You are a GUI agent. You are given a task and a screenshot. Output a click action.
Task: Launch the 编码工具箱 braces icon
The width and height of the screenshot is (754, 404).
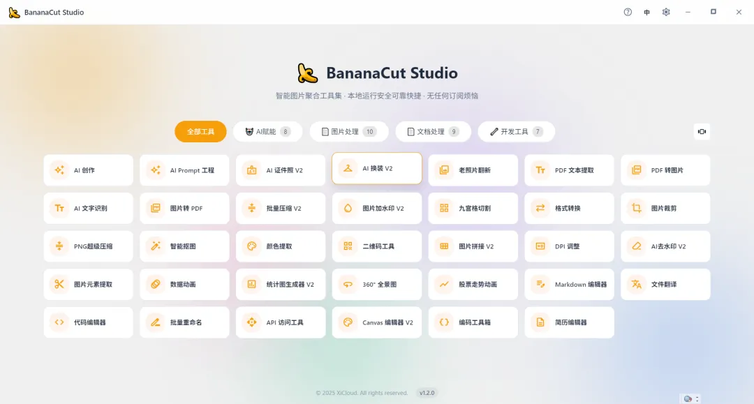pyautogui.click(x=444, y=322)
